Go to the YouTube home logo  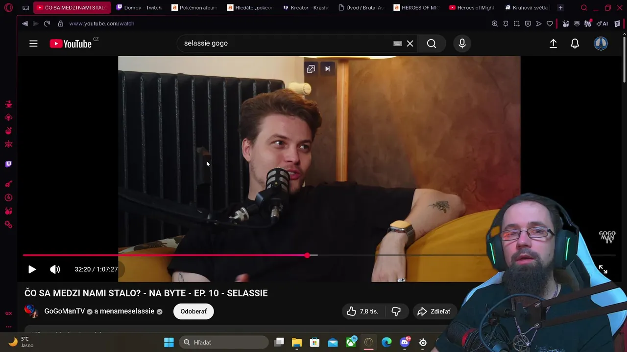[x=71, y=44]
